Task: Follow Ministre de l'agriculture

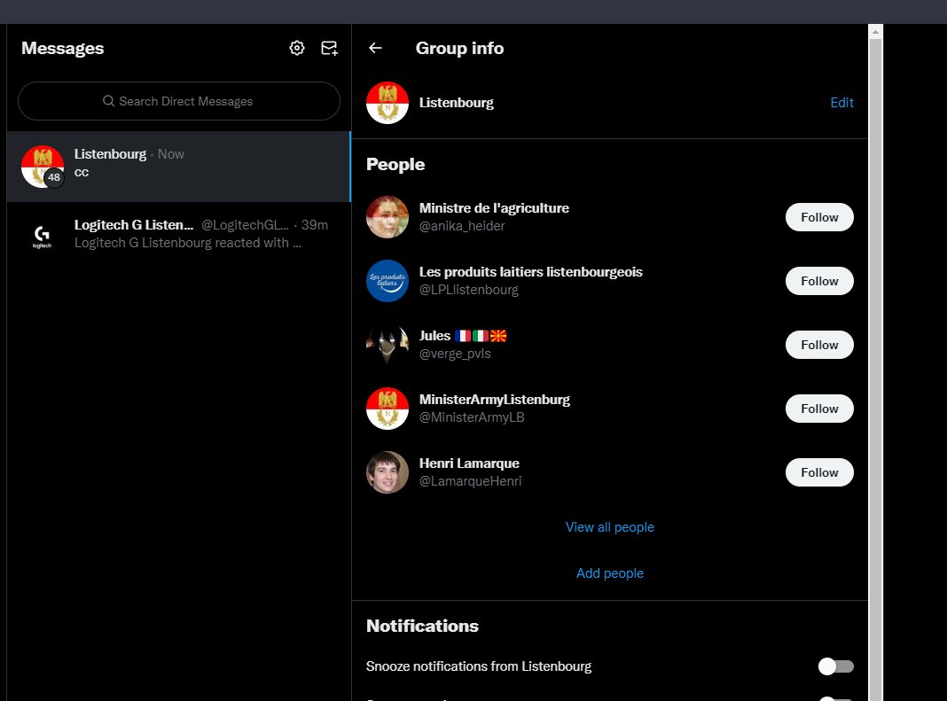Action: (x=819, y=217)
